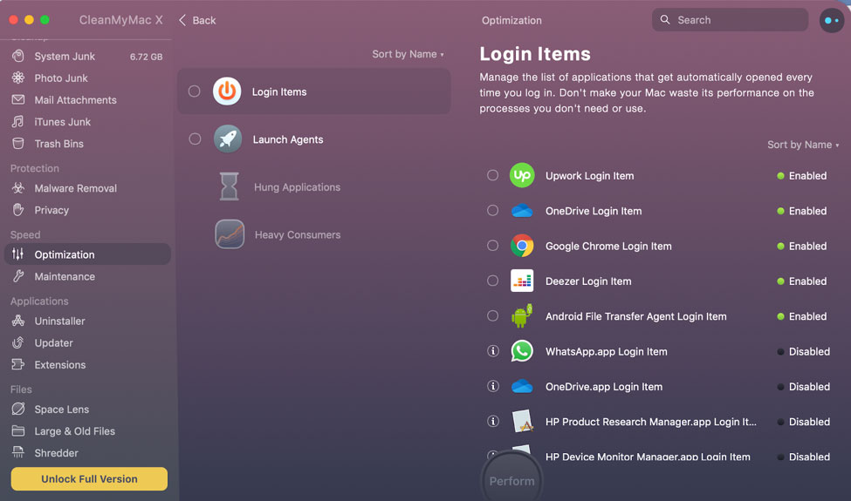This screenshot has height=501, width=851.
Task: Click the iTunes Junk music note icon
Action: (18, 122)
